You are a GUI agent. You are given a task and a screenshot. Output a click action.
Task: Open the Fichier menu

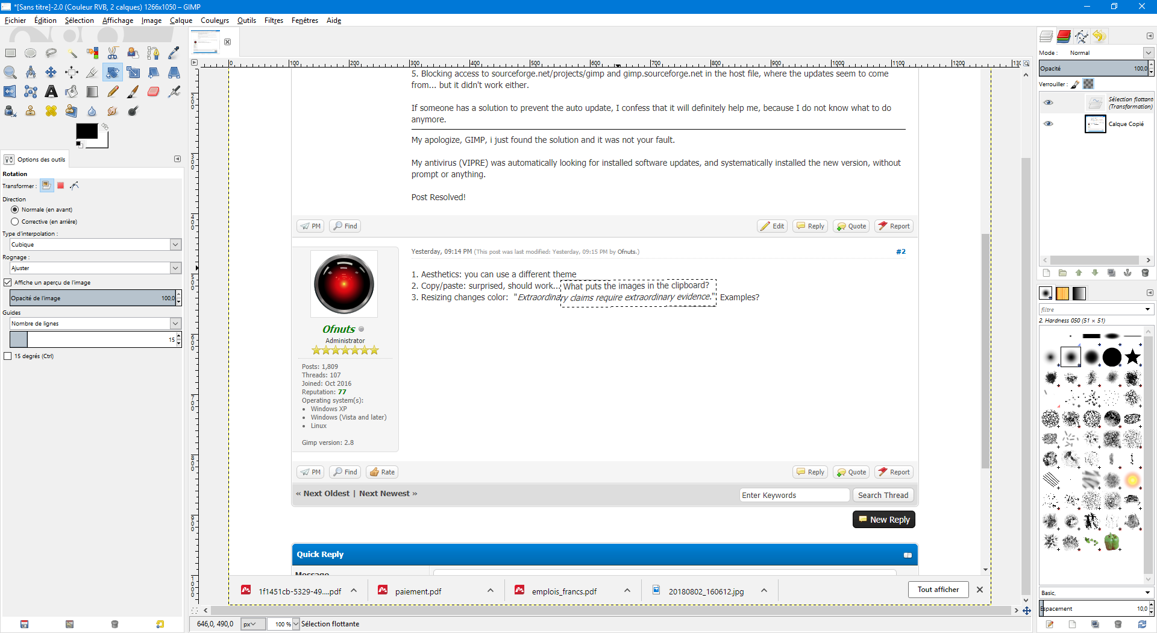[x=15, y=20]
